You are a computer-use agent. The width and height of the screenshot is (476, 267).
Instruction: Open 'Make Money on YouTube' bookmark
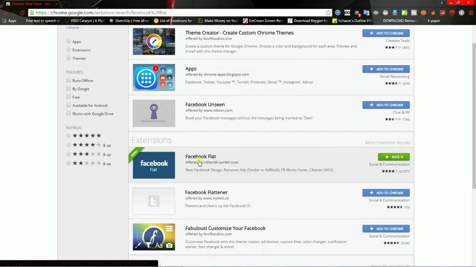(x=219, y=21)
